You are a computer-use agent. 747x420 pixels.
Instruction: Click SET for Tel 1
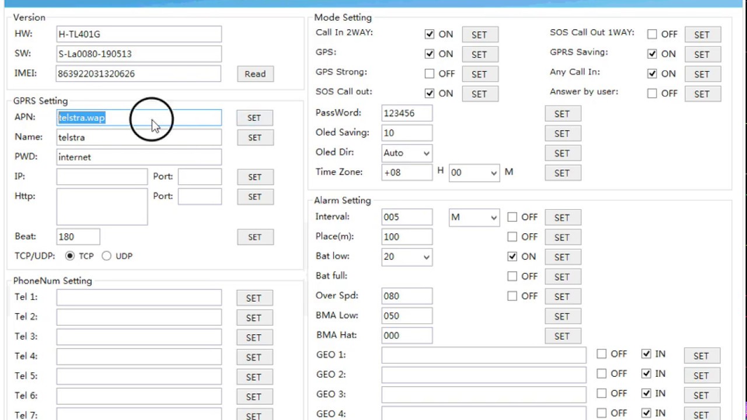click(x=254, y=298)
